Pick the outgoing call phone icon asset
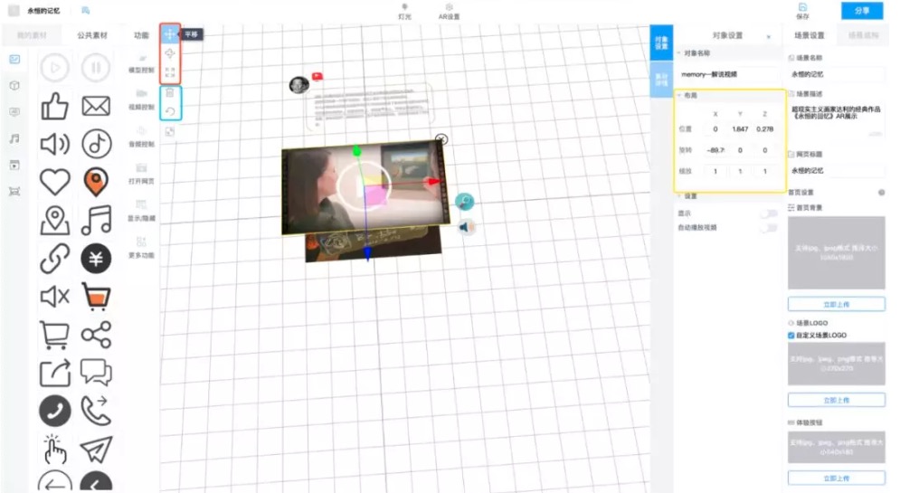This screenshot has height=493, width=900. pyautogui.click(x=96, y=411)
